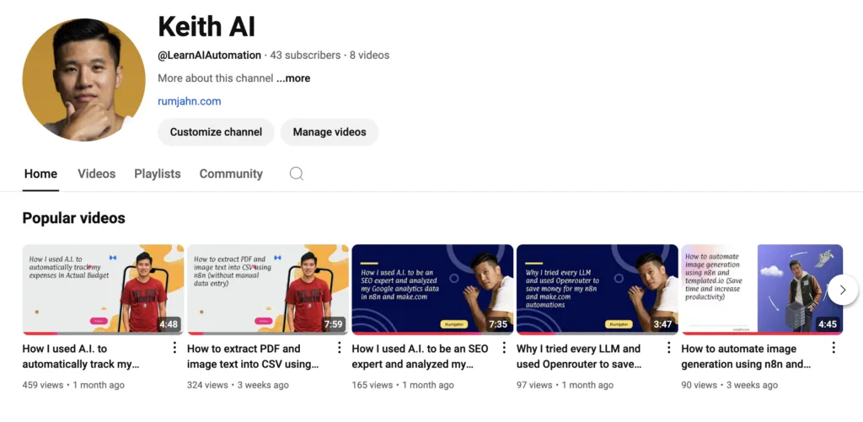The width and height of the screenshot is (863, 422).
Task: Go to the Community tab
Action: [231, 174]
